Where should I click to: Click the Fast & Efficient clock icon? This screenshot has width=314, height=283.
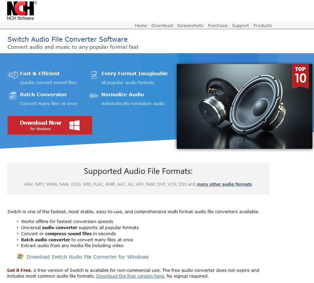click(x=13, y=75)
